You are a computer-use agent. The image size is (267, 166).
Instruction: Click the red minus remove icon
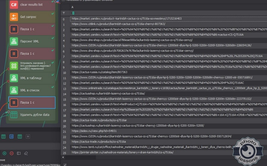(x=12, y=153)
